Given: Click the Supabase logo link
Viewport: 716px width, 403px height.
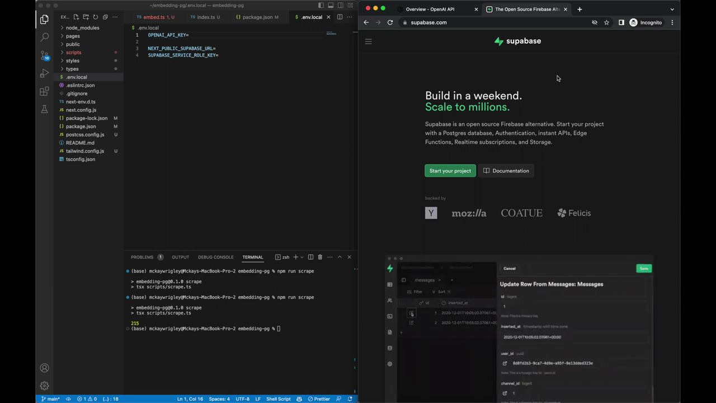Looking at the screenshot, I should coord(517,41).
